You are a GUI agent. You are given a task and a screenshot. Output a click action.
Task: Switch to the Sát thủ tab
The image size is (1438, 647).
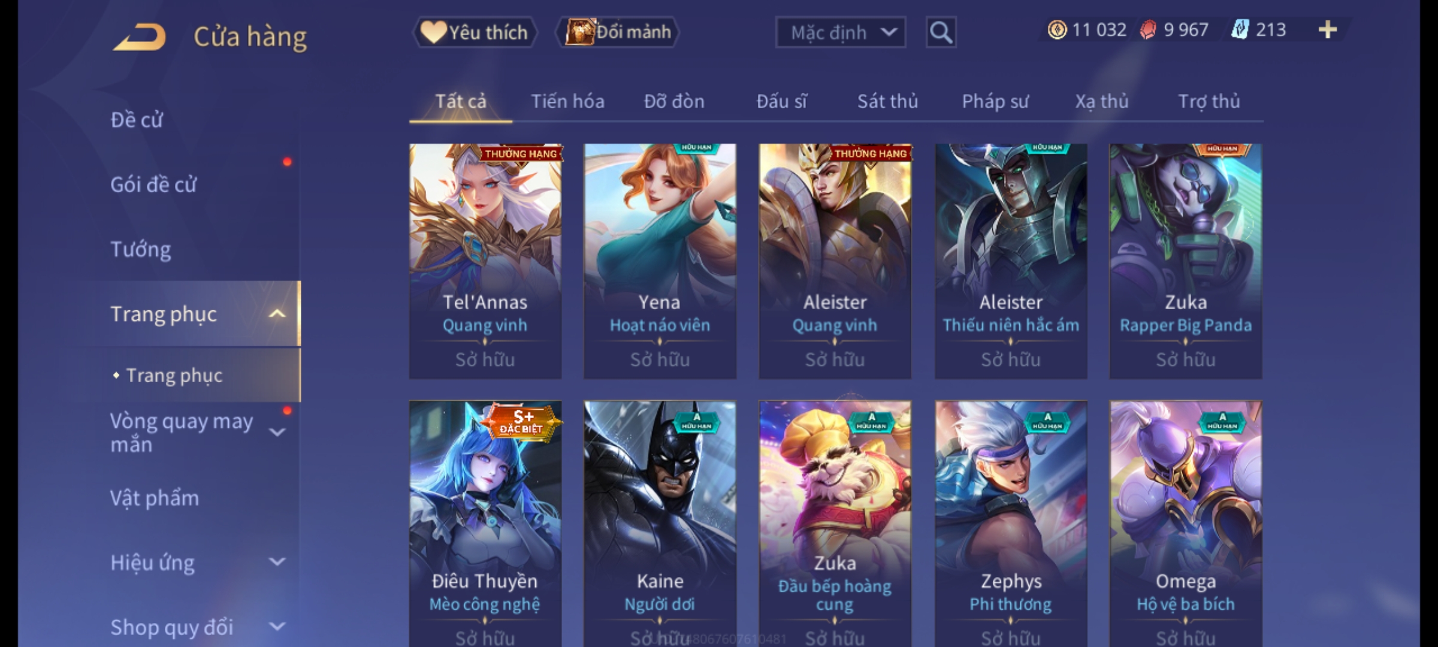(x=887, y=101)
